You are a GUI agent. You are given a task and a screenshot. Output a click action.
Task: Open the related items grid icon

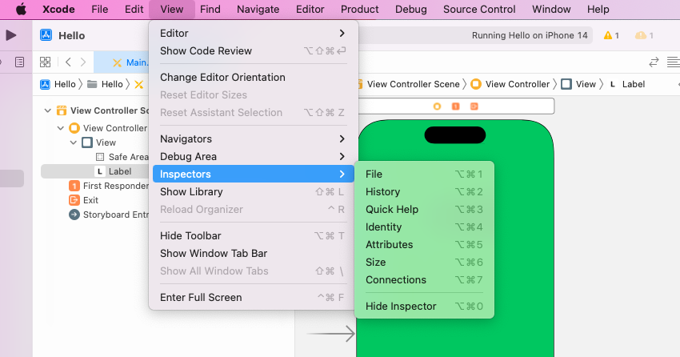[45, 62]
